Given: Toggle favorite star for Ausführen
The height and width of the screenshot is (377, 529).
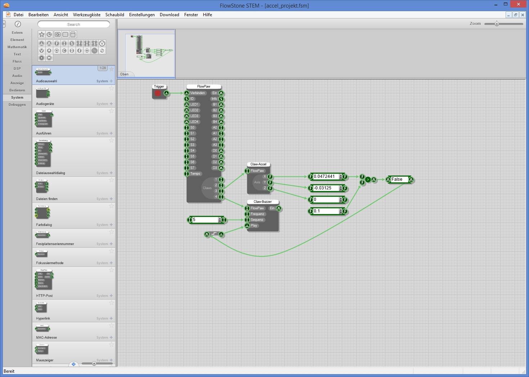Looking at the screenshot, I should click(x=112, y=111).
